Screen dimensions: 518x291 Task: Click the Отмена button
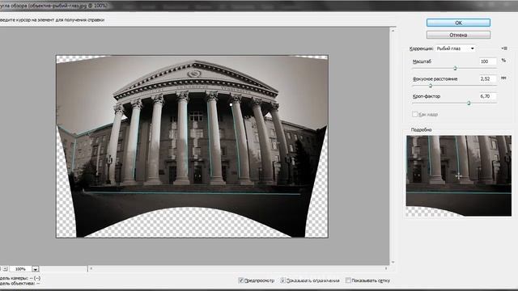pyautogui.click(x=458, y=35)
